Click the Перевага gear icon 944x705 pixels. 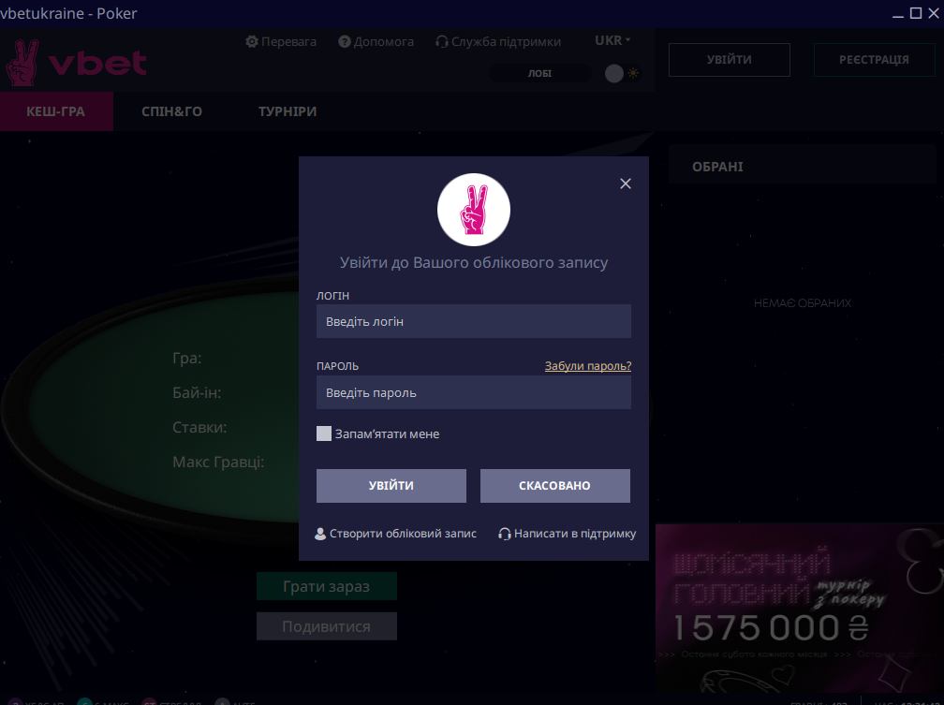(x=252, y=42)
